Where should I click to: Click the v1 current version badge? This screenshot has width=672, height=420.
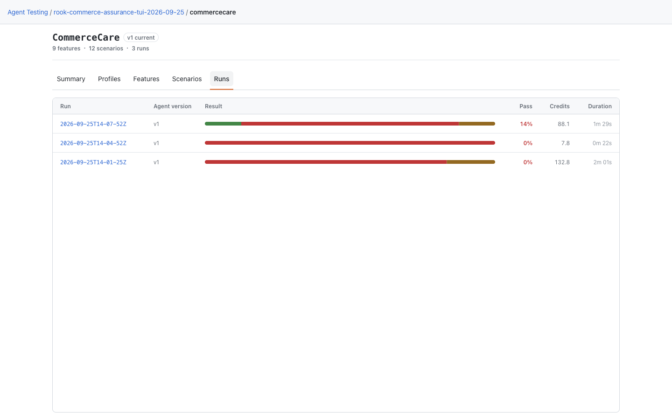point(141,37)
